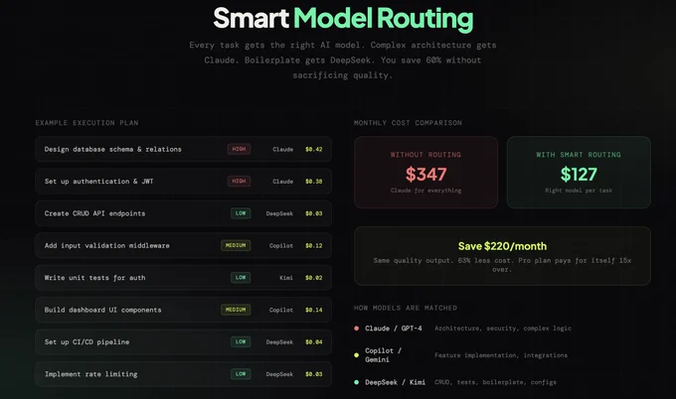The width and height of the screenshot is (676, 399).
Task: Click the Kimi model label on unit tests row
Action: (x=286, y=278)
